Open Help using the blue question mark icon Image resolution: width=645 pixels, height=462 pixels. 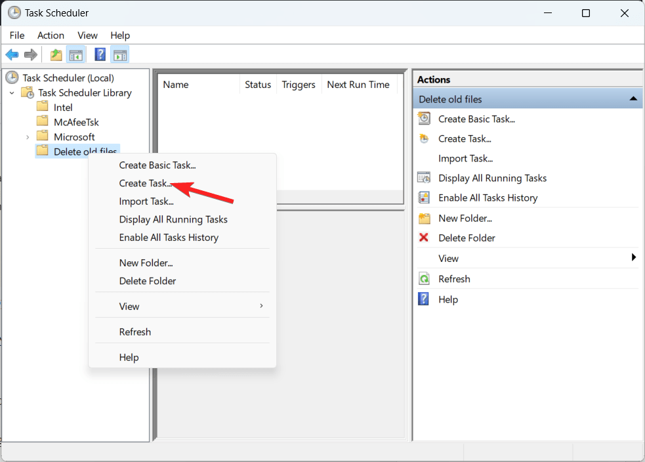tap(99, 54)
